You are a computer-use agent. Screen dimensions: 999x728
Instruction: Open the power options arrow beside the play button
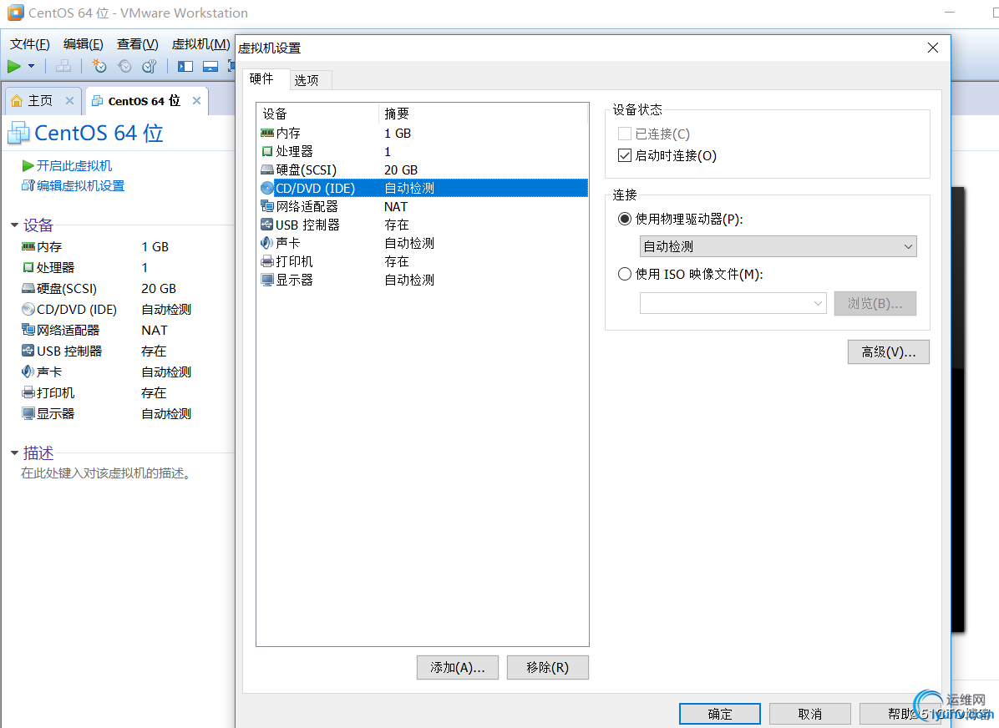(31, 66)
